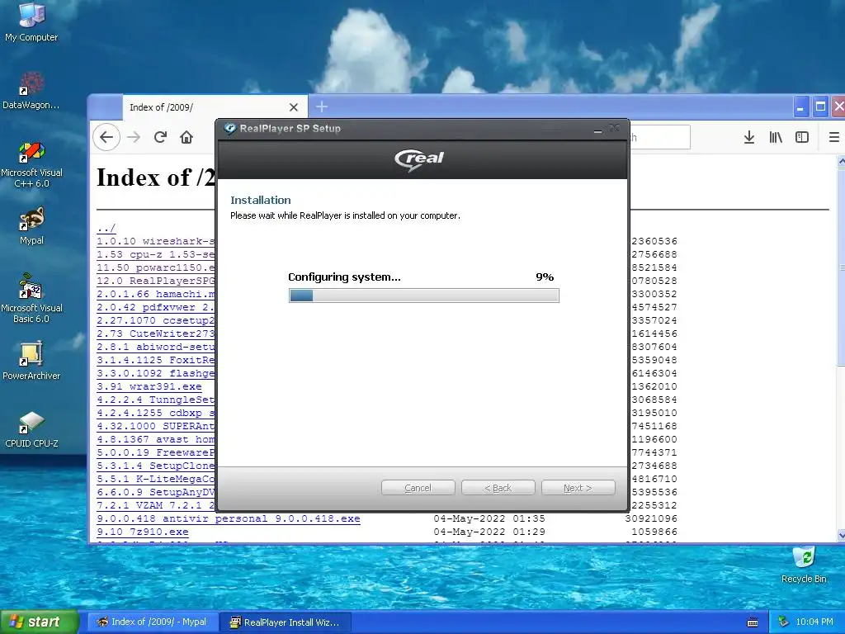This screenshot has width=845, height=634.
Task: Open the 3.1.4.1125 FoxitReader link
Action: [x=156, y=360]
